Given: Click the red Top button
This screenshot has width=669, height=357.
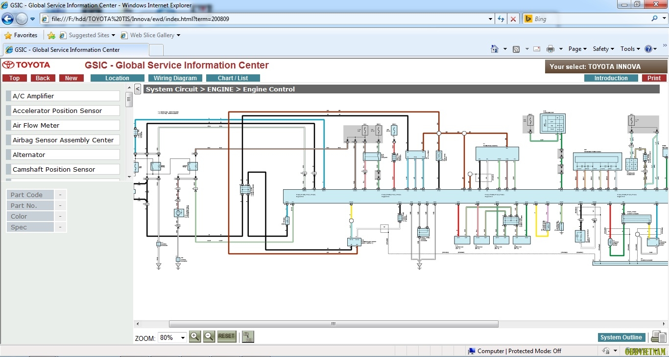Looking at the screenshot, I should coord(15,78).
